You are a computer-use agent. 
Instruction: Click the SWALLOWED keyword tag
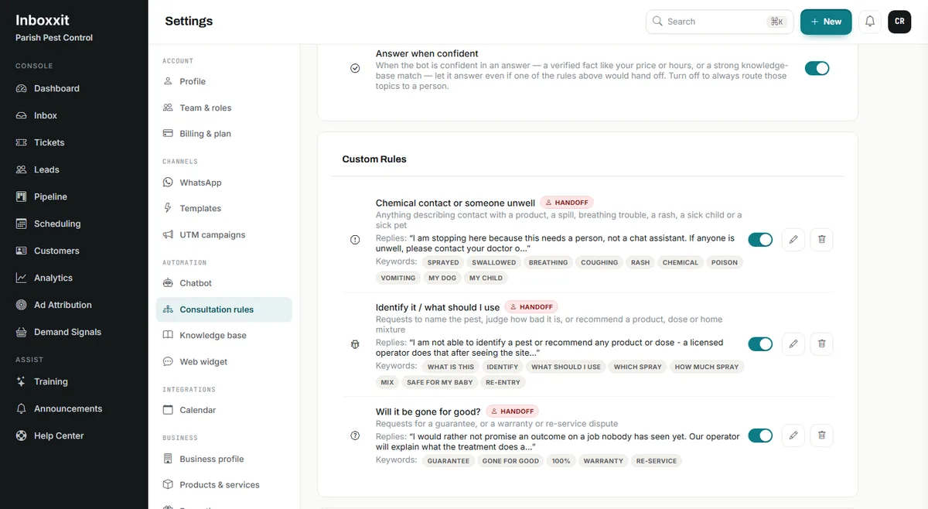[493, 262]
